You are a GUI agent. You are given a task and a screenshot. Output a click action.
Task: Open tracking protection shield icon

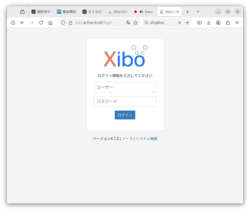[63, 23]
